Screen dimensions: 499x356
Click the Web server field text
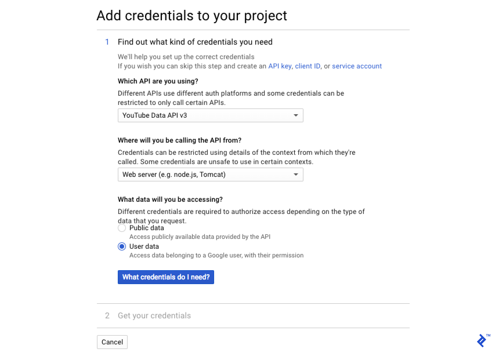click(x=173, y=175)
